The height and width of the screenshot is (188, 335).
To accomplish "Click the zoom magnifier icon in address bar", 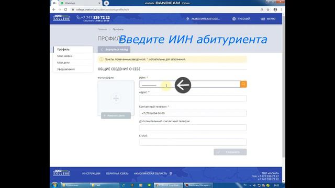I will click(x=262, y=9).
